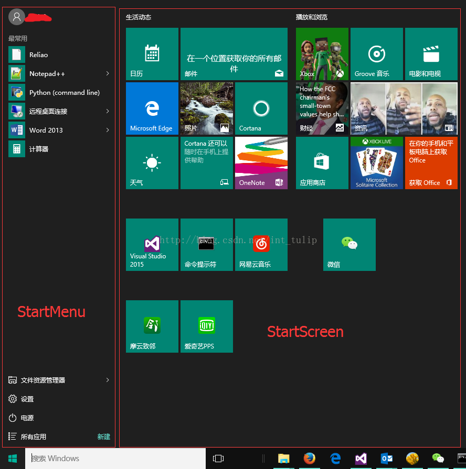Open the Finance news tile (财经)
This screenshot has width=466, height=469.
322,108
